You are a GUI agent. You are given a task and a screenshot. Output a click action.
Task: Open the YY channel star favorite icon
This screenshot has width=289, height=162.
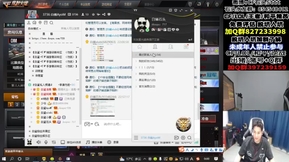tap(93, 14)
